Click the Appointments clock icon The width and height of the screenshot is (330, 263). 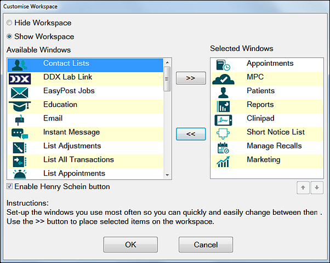[223, 65]
